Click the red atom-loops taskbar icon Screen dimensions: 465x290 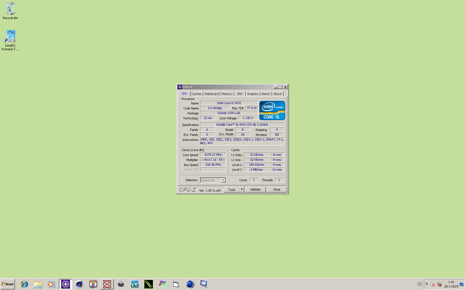click(107, 284)
